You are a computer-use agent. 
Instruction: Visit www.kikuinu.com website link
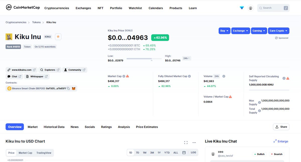click(x=22, y=70)
